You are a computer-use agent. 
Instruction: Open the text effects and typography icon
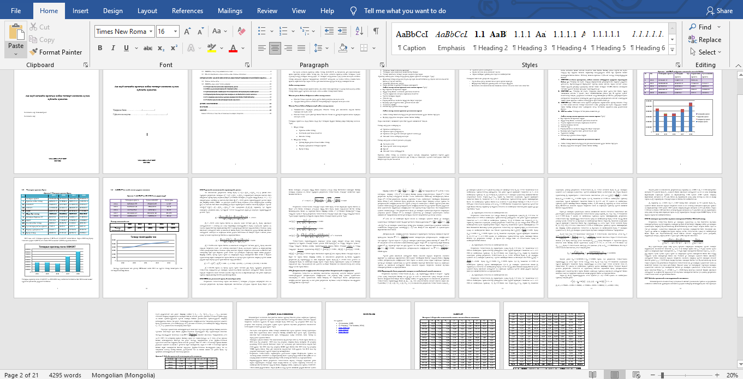coord(191,48)
